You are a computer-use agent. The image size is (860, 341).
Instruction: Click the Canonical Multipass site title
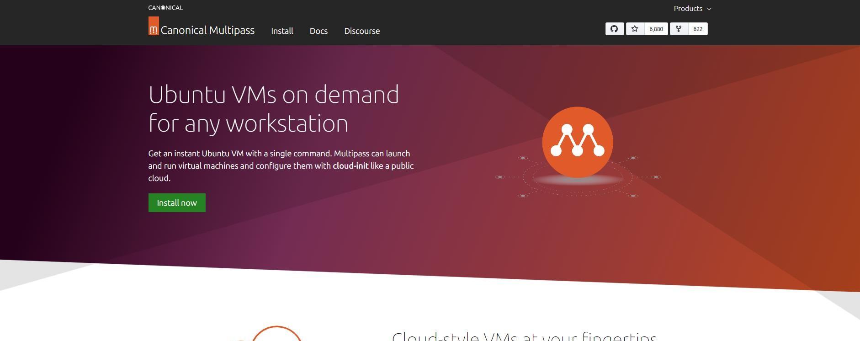pyautogui.click(x=207, y=31)
